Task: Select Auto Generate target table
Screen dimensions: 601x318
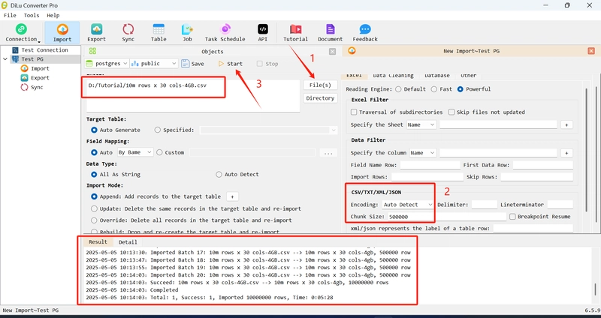Action: pyautogui.click(x=116, y=130)
